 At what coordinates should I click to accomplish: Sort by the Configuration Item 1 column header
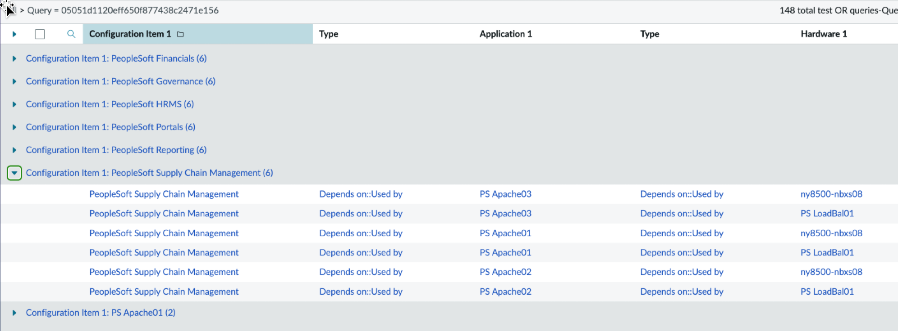[x=130, y=34]
